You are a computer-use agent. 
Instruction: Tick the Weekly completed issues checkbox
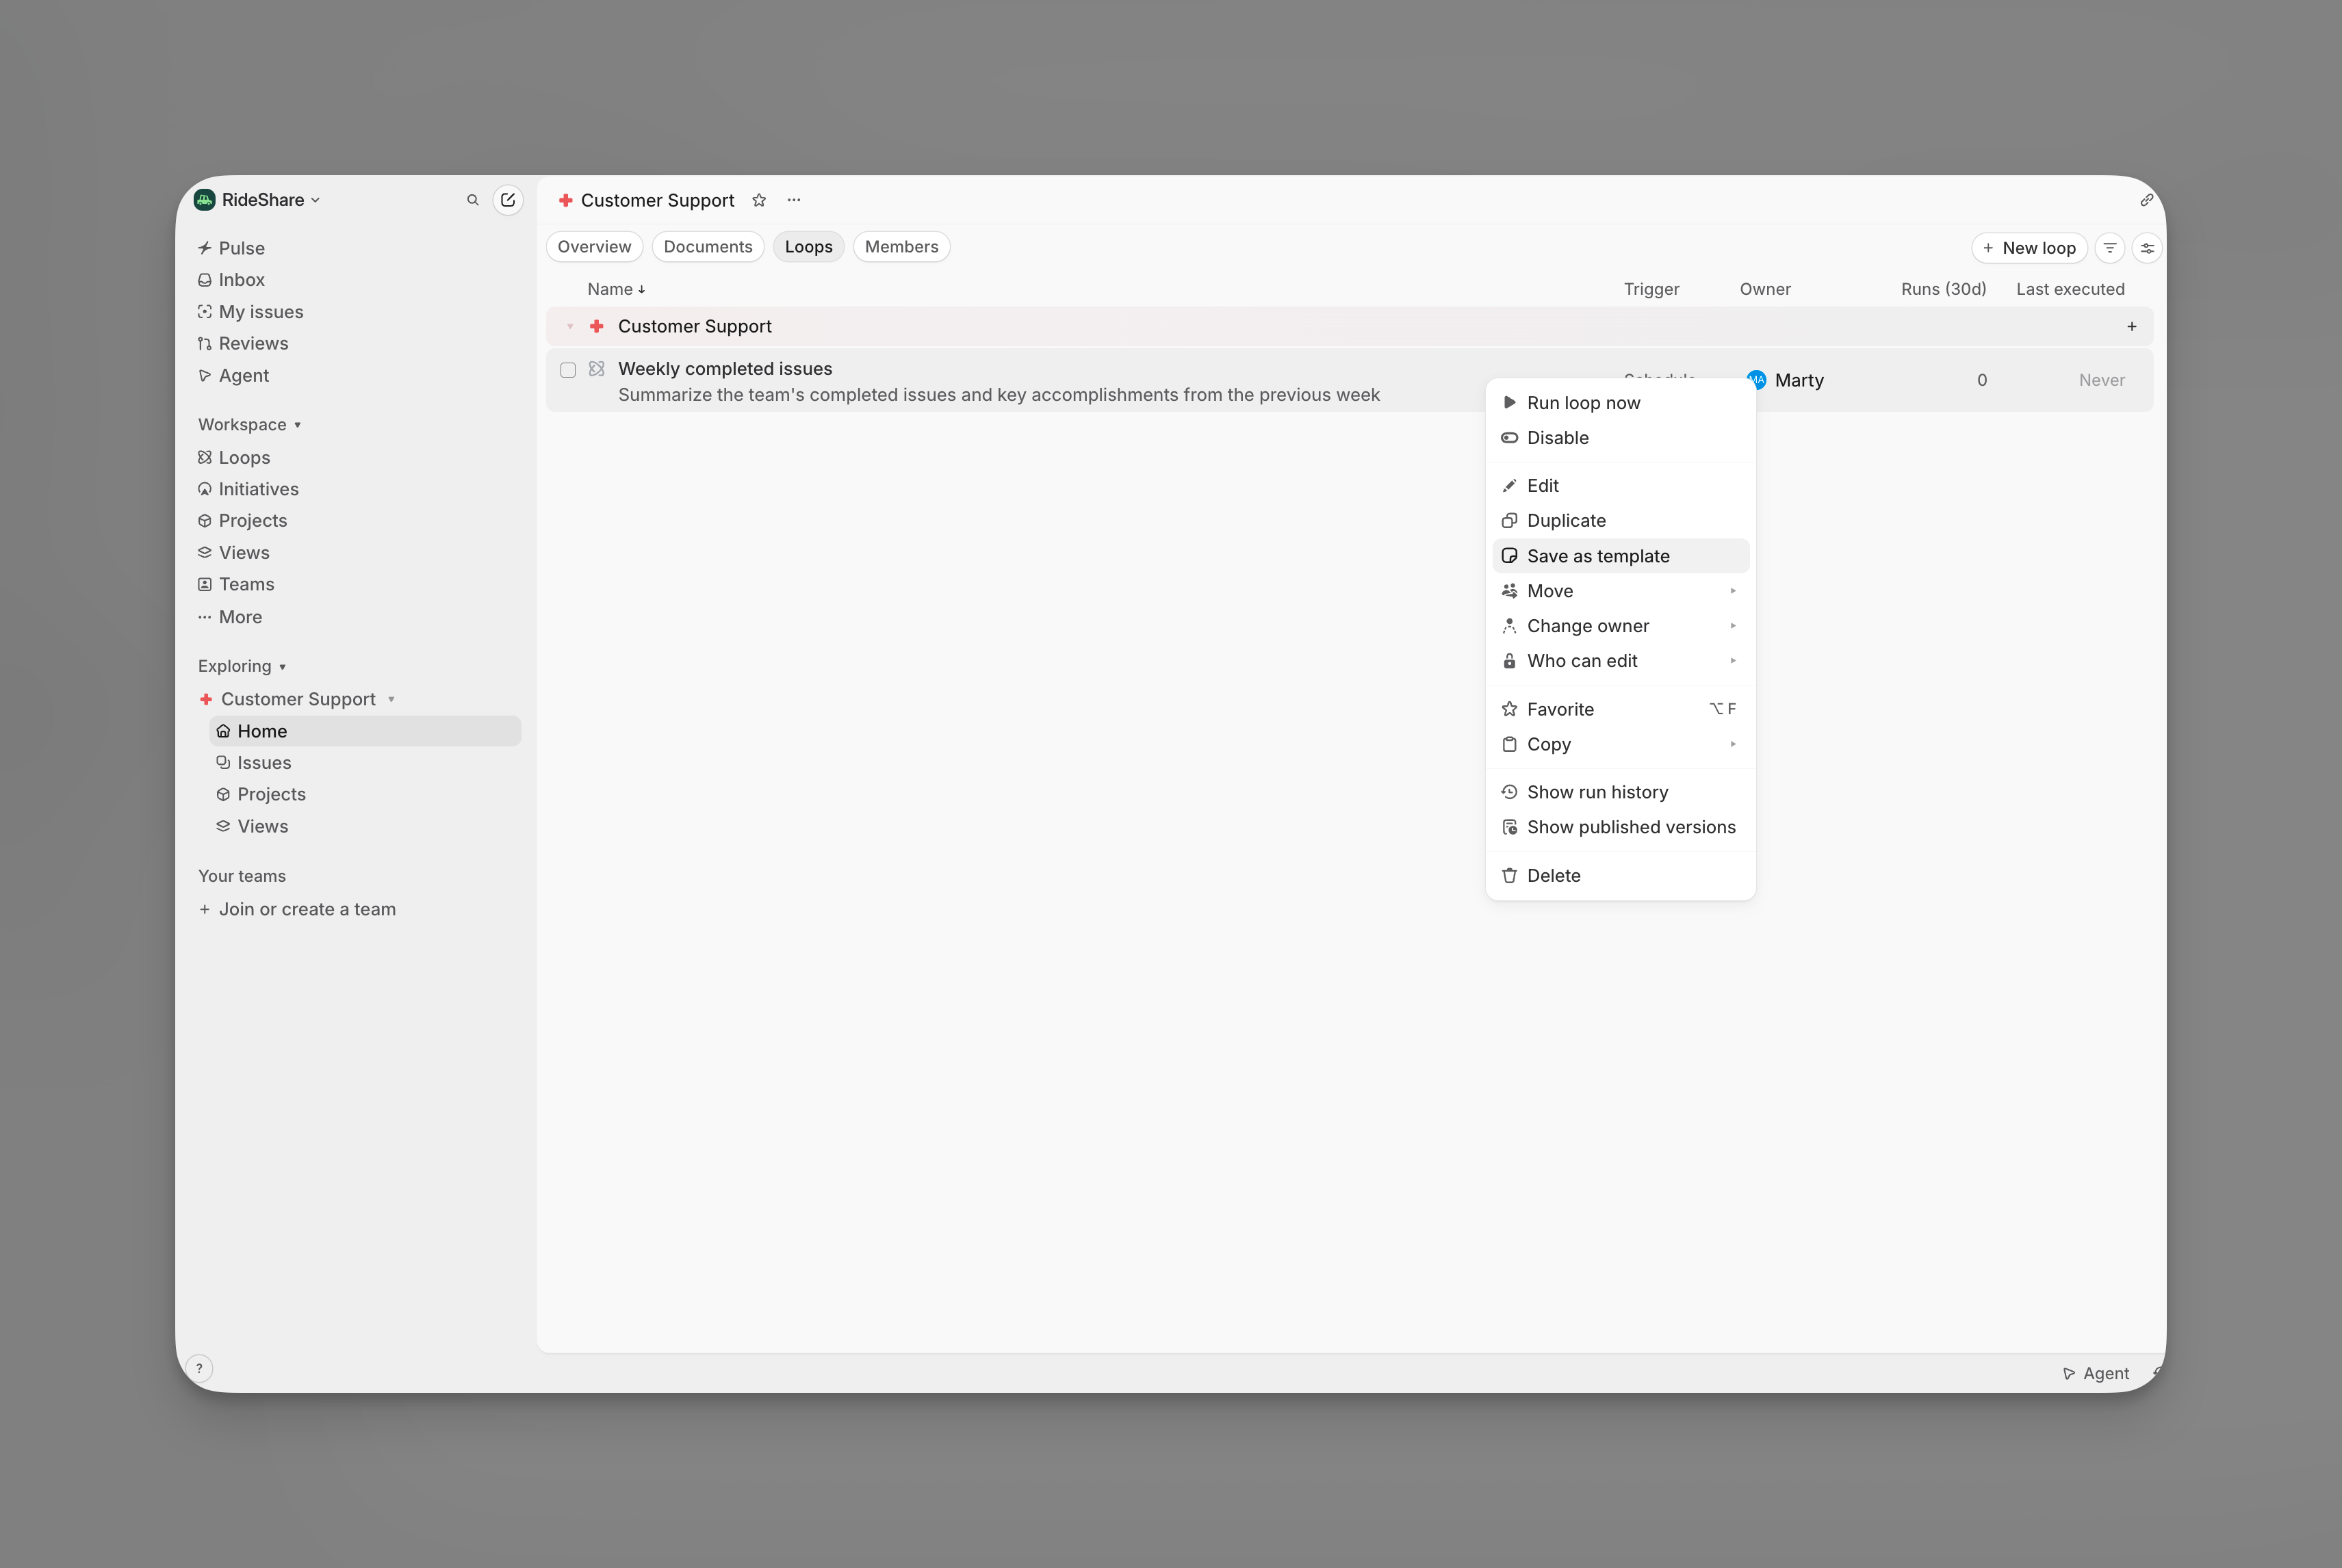pos(568,370)
